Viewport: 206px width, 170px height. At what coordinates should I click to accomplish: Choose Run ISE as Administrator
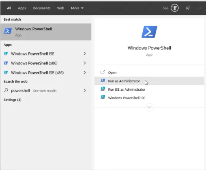tap(149, 89)
